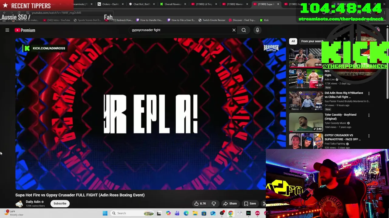The image size is (389, 218).
Task: Open File Explorer from the taskbar
Action: 195,213
